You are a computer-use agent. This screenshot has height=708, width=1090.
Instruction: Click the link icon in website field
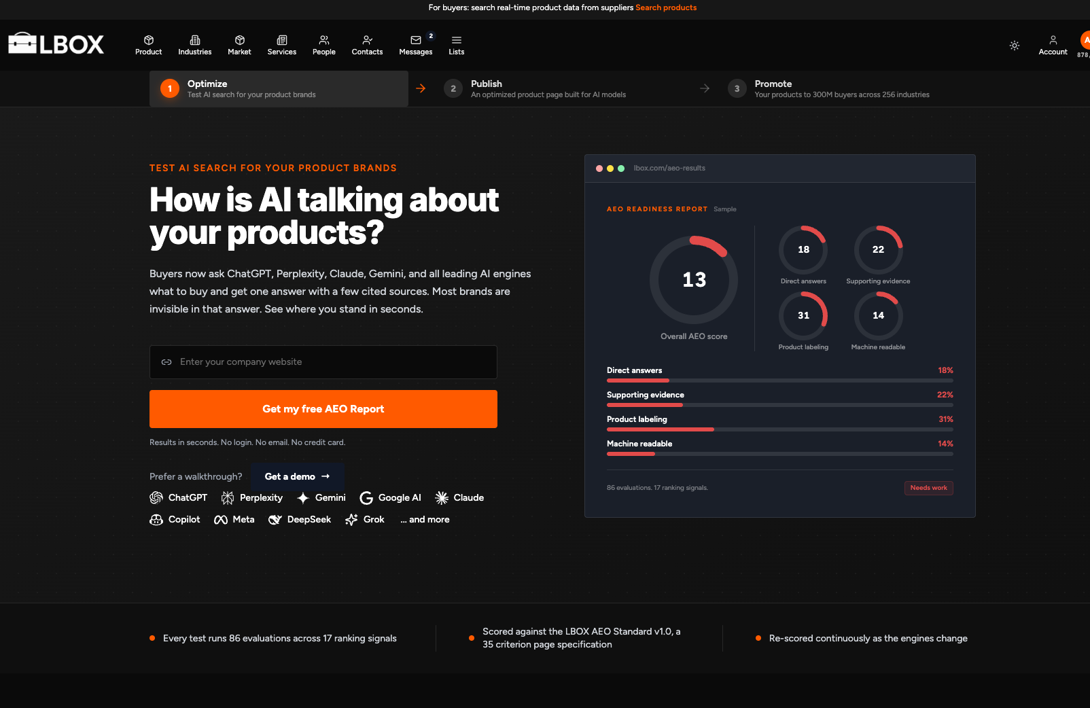(166, 362)
